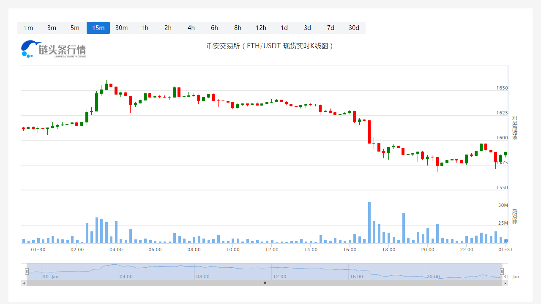Click the left scrollbar arrow below navigator
The height and width of the screenshot is (304, 541).
(x=24, y=283)
